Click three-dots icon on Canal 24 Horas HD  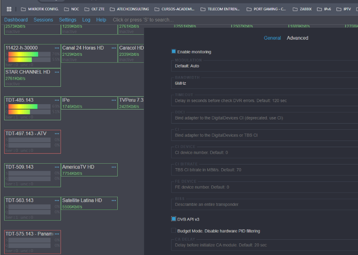point(114,48)
